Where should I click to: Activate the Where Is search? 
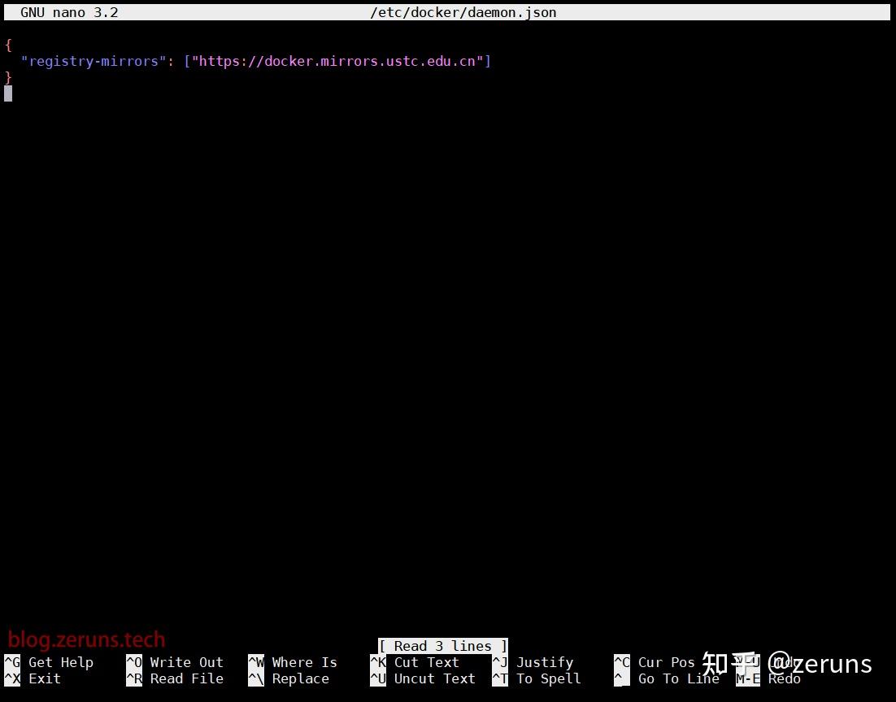point(304,662)
